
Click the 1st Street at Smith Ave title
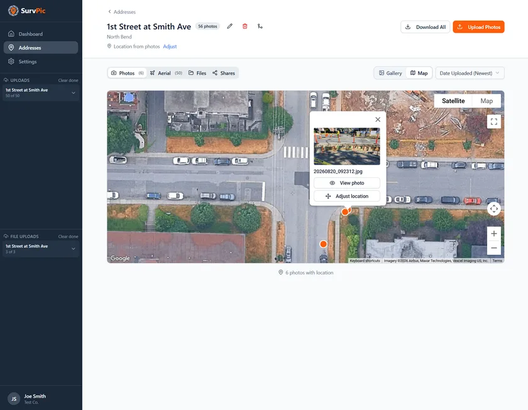(149, 26)
